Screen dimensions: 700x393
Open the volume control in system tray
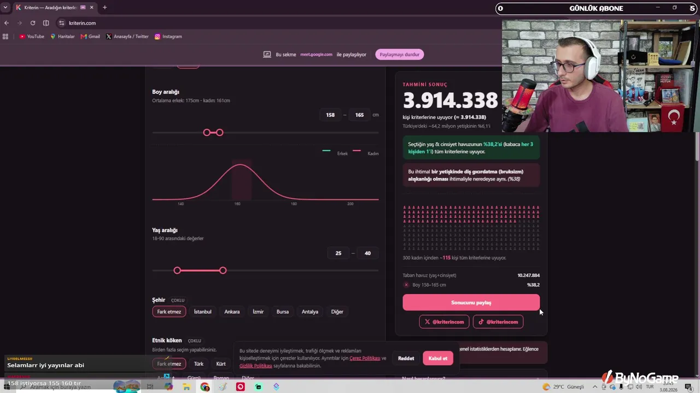639,387
